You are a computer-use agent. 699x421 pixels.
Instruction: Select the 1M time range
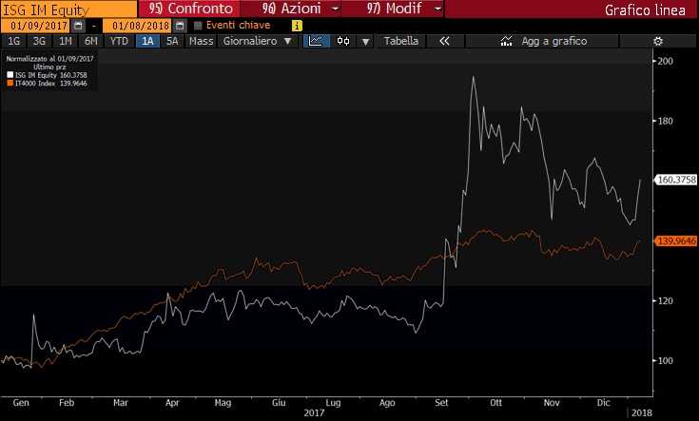click(66, 41)
